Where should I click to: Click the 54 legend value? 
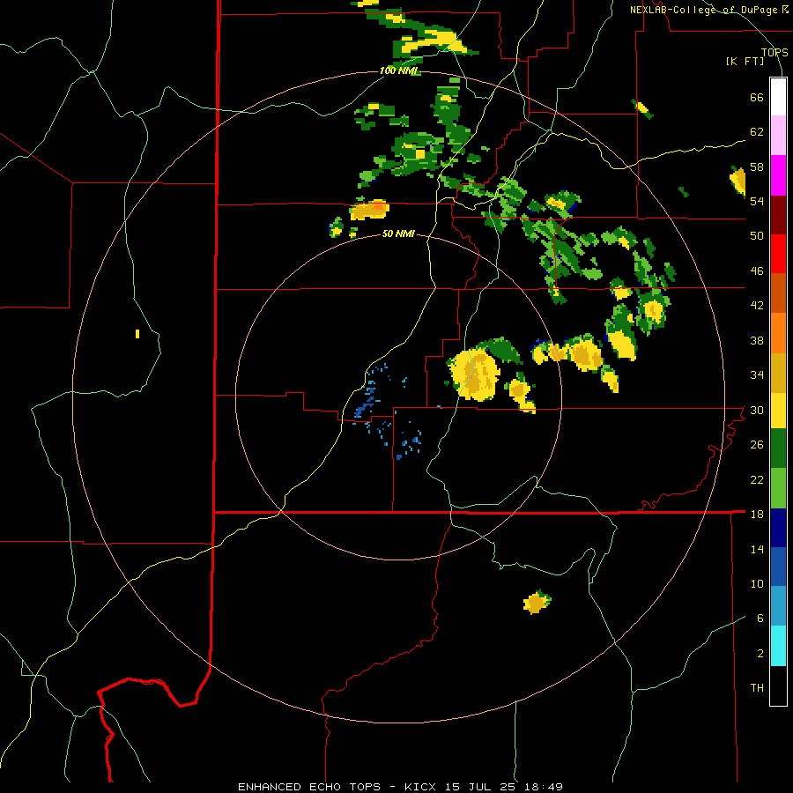coord(757,201)
